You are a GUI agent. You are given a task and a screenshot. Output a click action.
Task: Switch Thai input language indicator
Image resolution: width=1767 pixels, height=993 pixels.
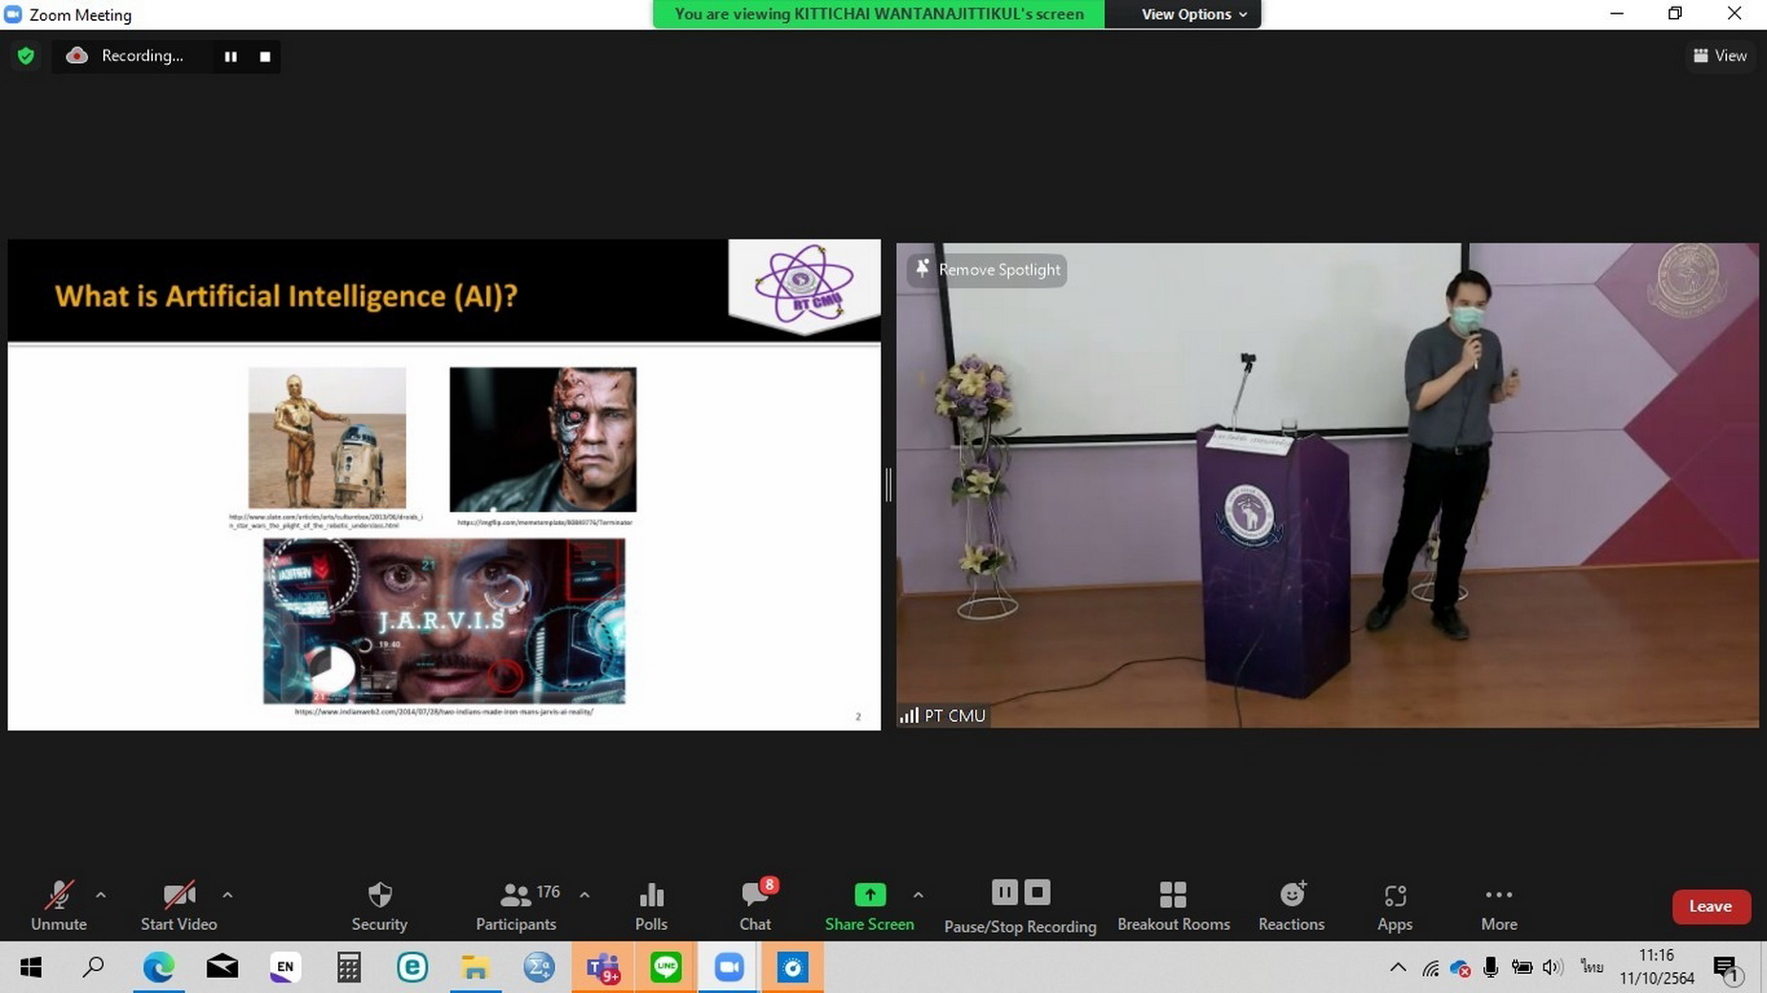point(1591,967)
